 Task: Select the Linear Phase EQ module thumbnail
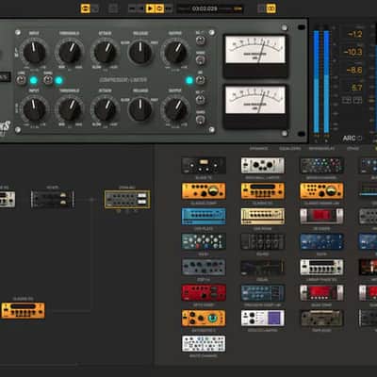[x=321, y=268]
